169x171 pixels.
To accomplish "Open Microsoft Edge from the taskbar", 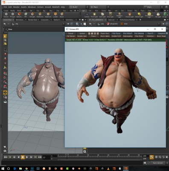I will (x=15, y=168).
